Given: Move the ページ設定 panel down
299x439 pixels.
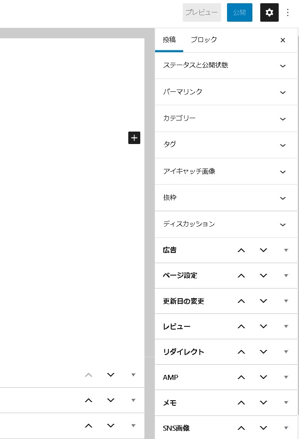Looking at the screenshot, I should pyautogui.click(x=263, y=276).
